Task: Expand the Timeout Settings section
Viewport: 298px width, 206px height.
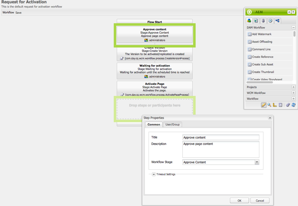Action: pos(154,174)
